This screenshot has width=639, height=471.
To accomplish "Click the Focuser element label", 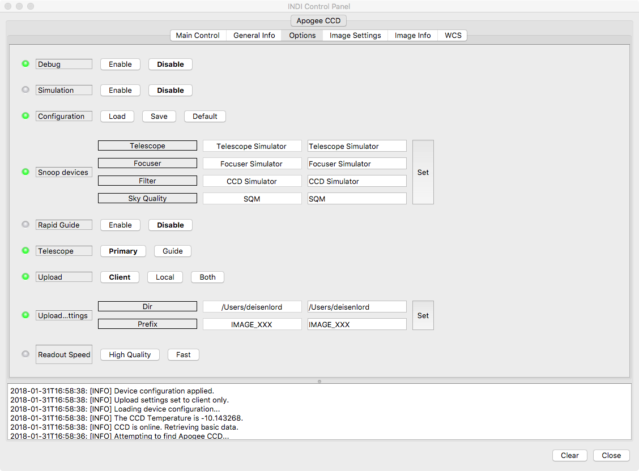I will (147, 163).
